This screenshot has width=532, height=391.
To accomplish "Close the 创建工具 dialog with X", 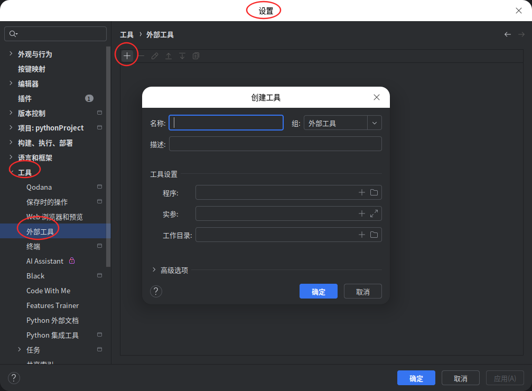I will [377, 97].
